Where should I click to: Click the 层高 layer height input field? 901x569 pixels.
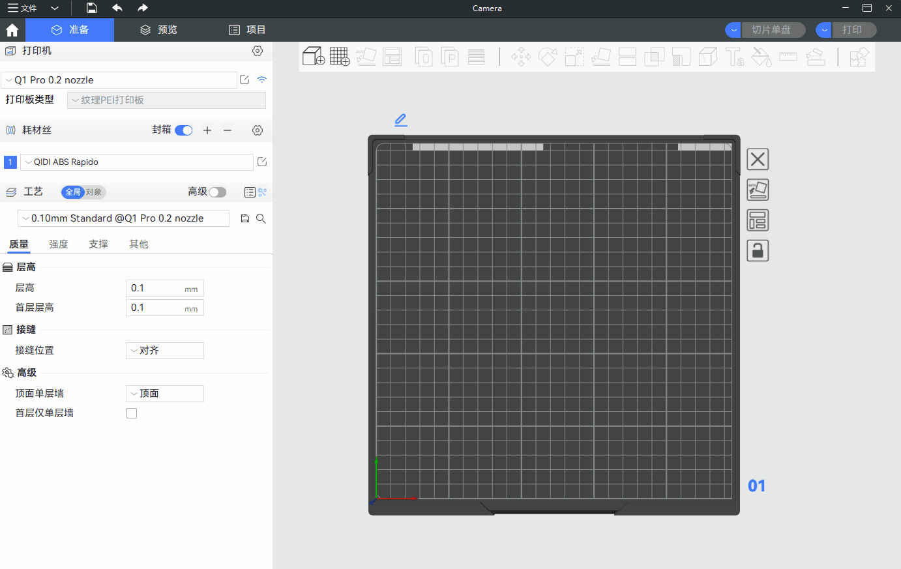pyautogui.click(x=156, y=288)
